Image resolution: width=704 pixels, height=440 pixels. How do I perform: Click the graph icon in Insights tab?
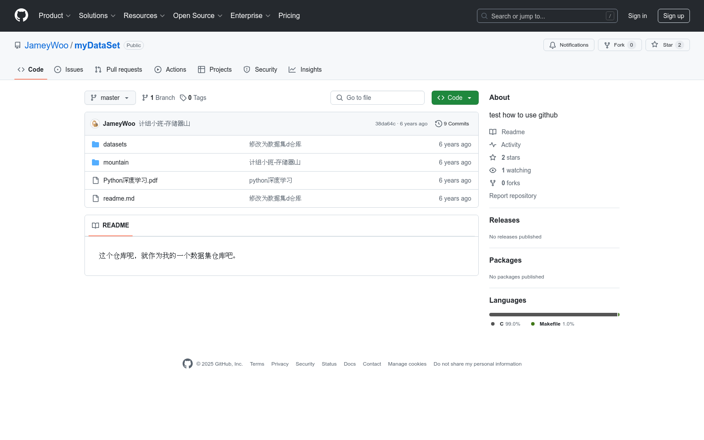coord(292,70)
